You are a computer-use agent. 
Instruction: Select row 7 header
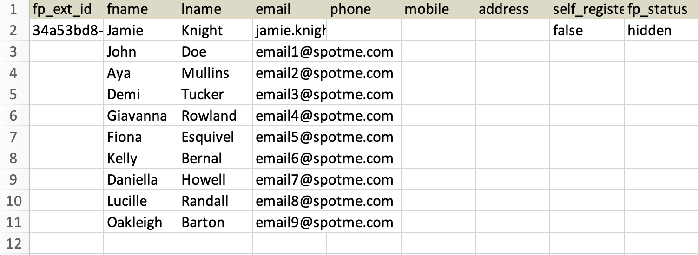14,137
